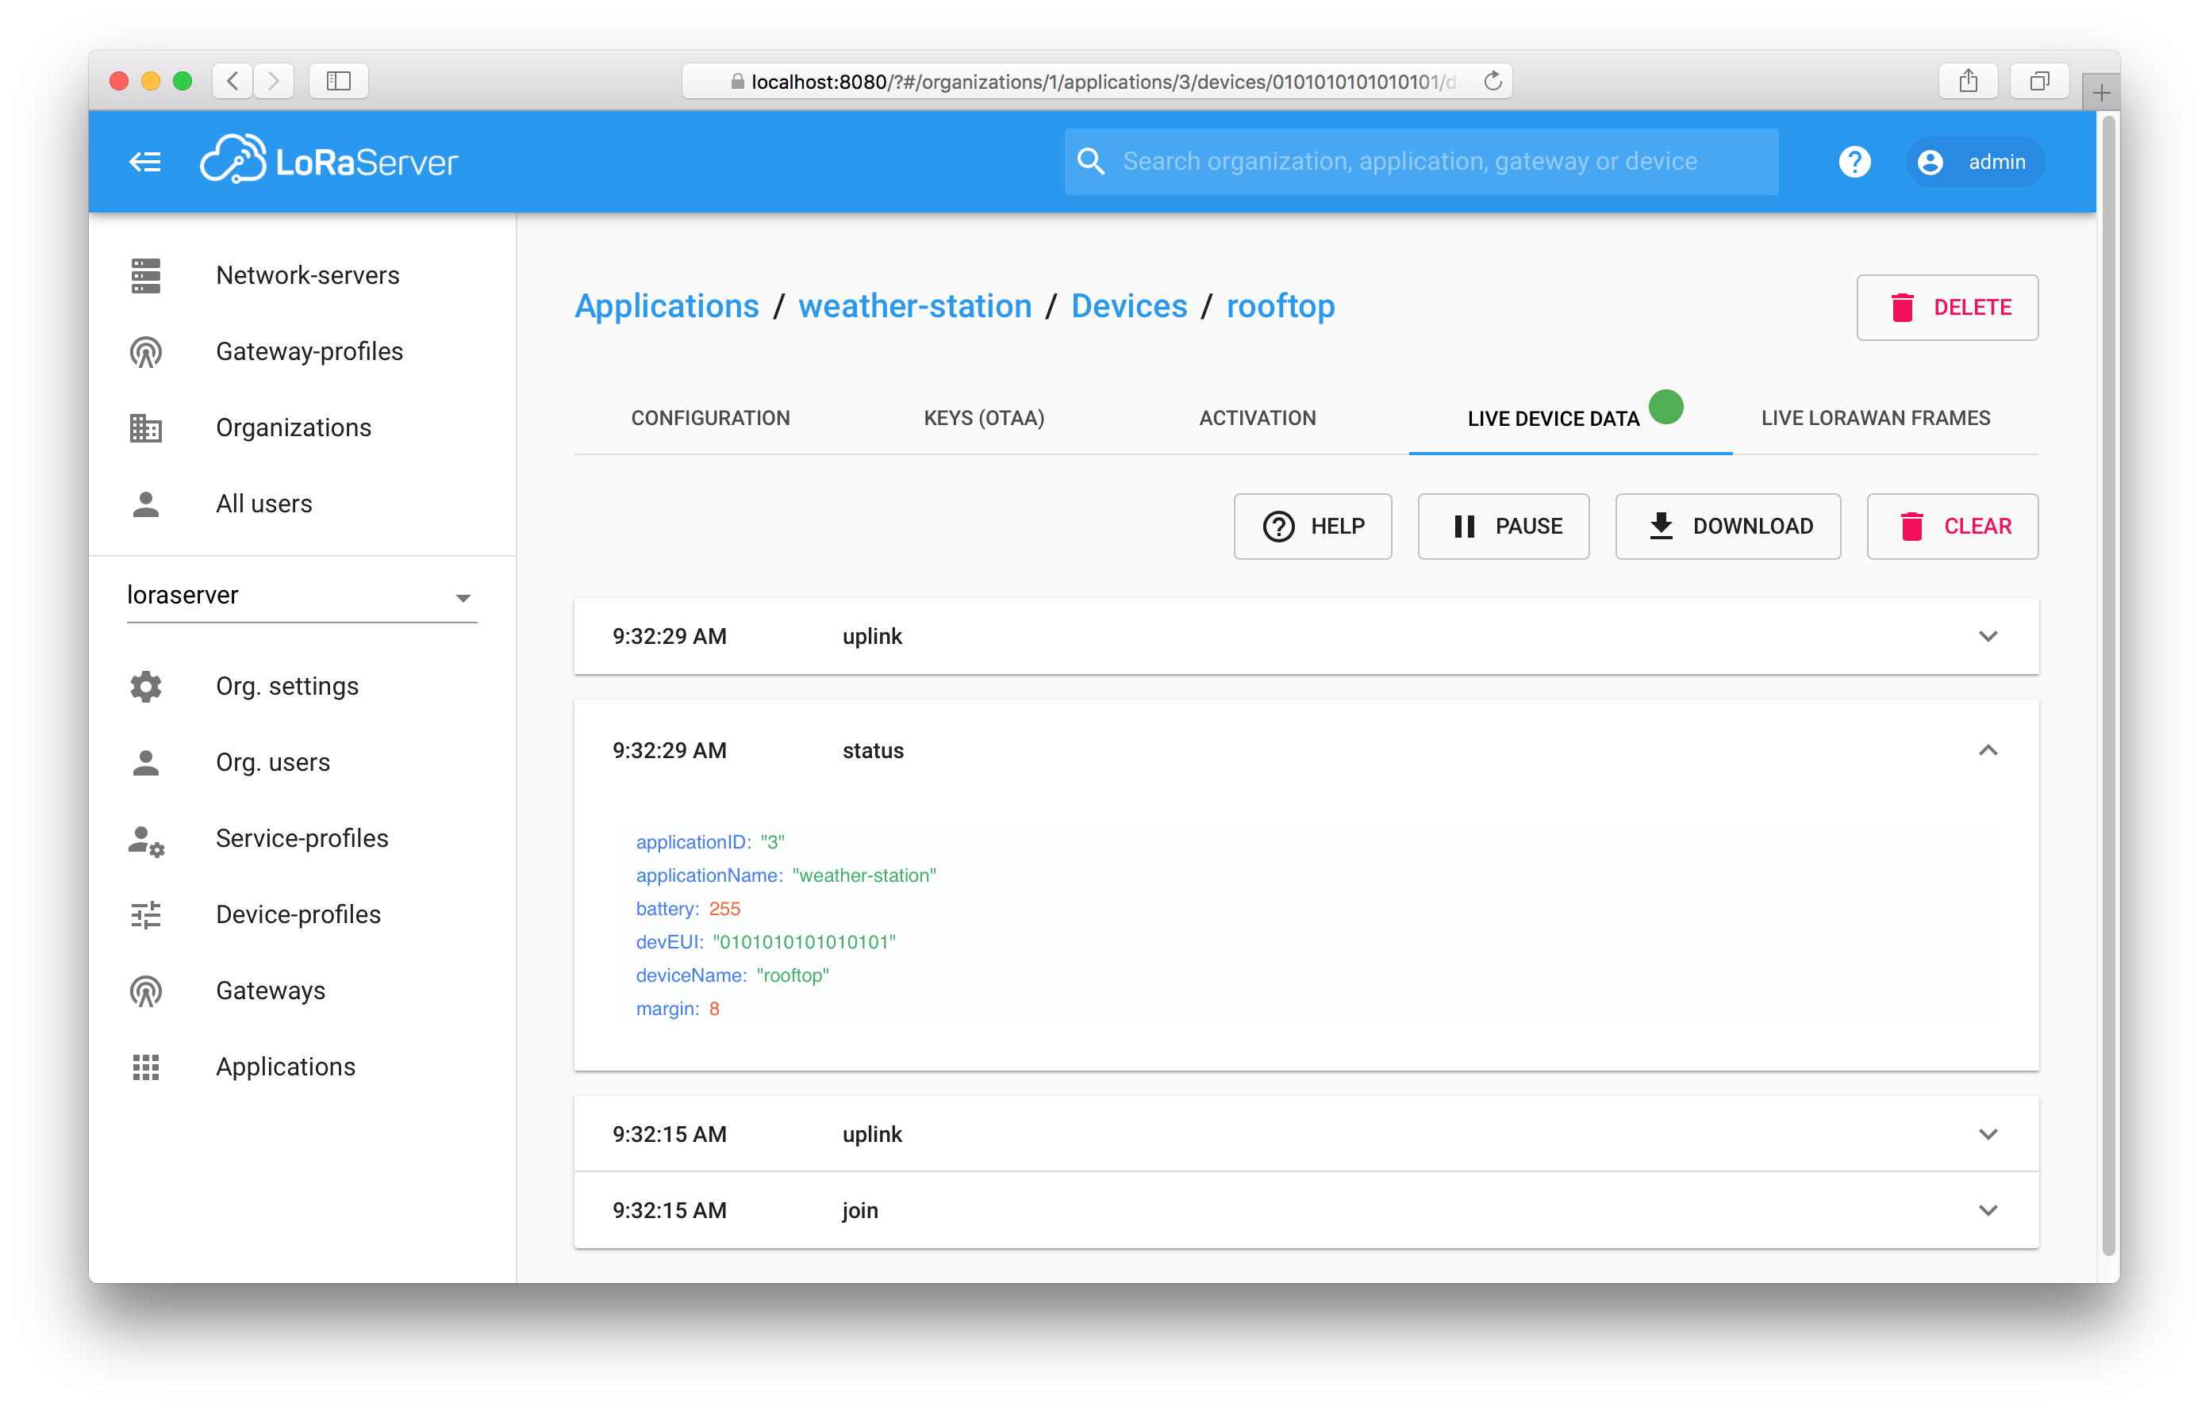Switch to the KEYS (OTAA) tab
The width and height of the screenshot is (2209, 1410).
(983, 419)
